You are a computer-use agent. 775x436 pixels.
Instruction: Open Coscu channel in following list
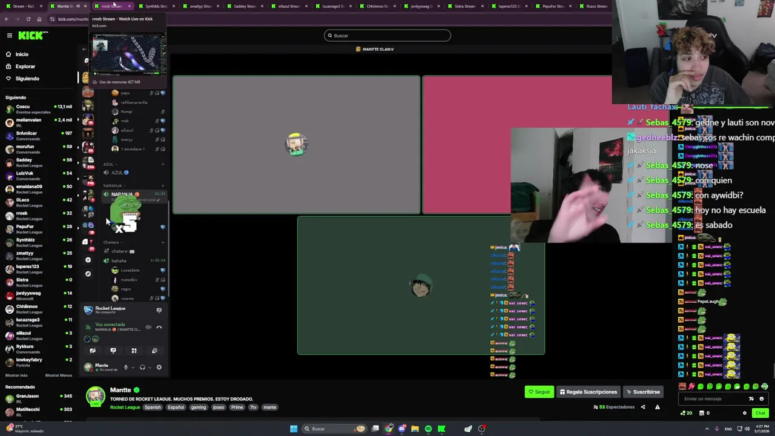(39, 109)
